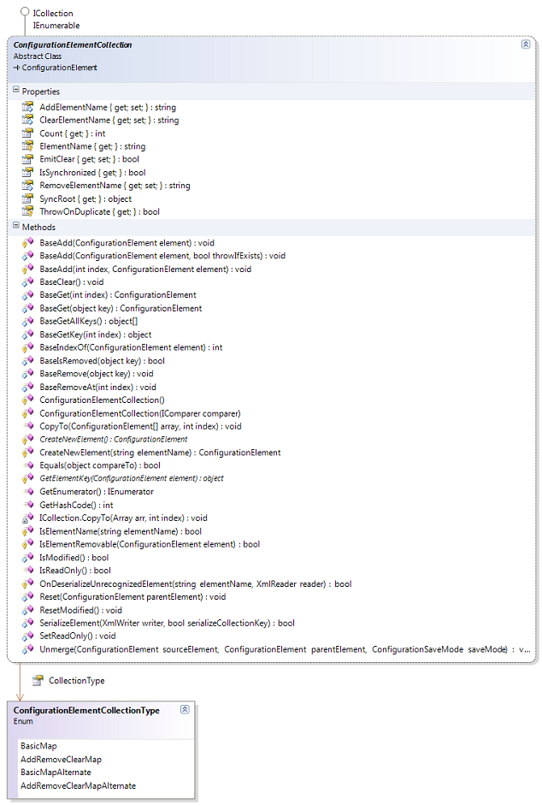Select the Abstract Class subtitle text
This screenshot has height=805, width=542.
coord(38,56)
